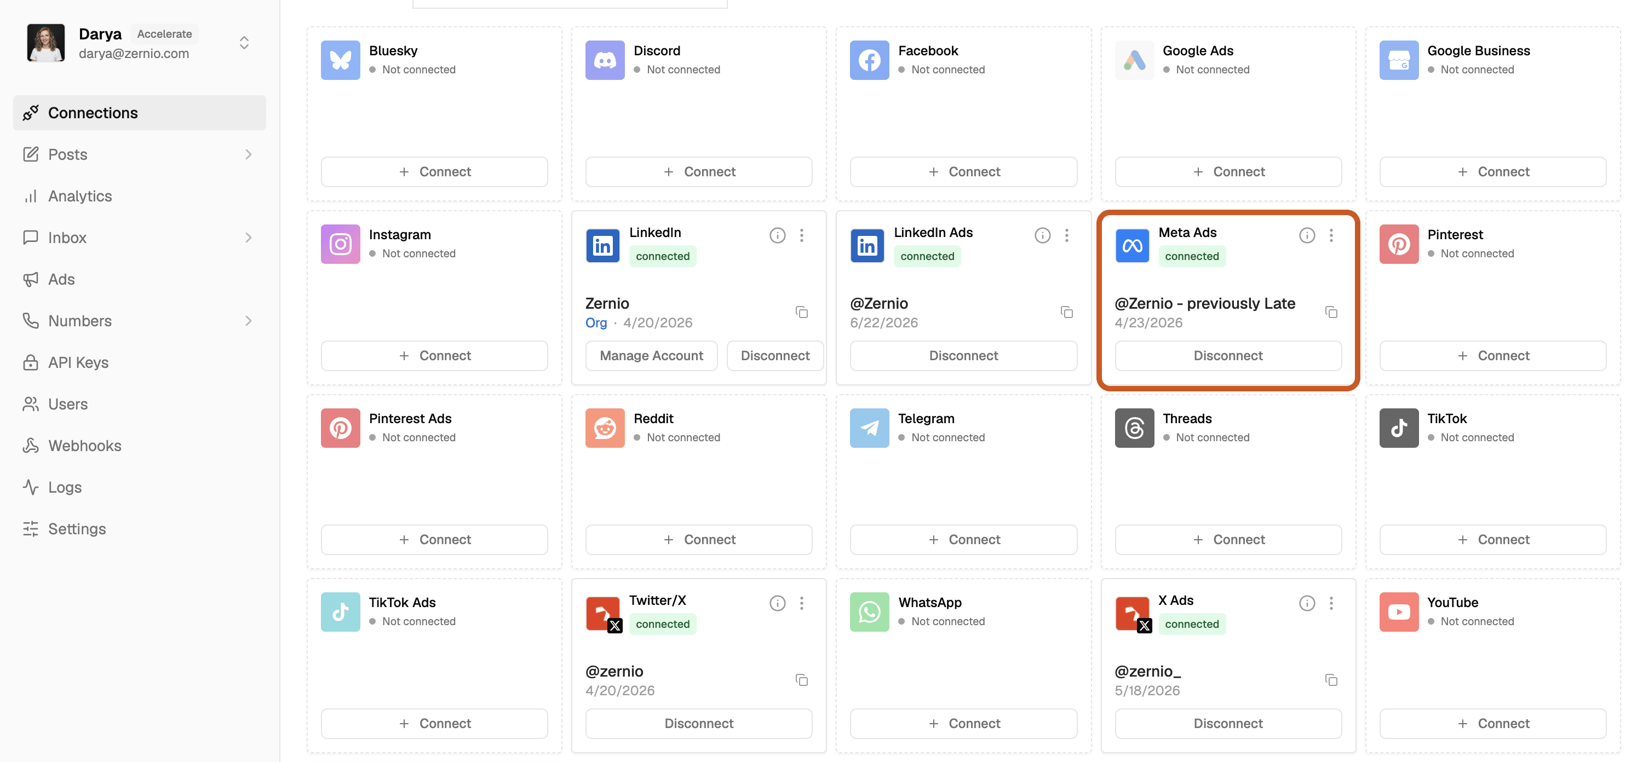
Task: Connect a Threads account
Action: point(1228,539)
